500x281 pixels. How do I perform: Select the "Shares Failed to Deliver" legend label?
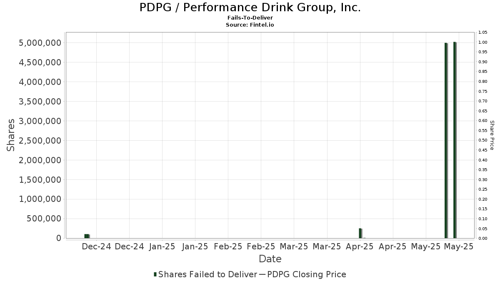tap(207, 274)
